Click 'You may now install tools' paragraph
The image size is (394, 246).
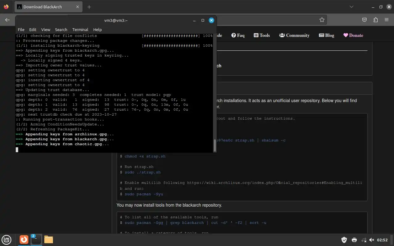(x=169, y=205)
